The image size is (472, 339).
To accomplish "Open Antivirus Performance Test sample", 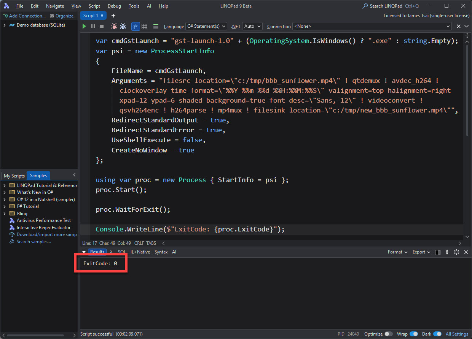I will tap(43, 220).
